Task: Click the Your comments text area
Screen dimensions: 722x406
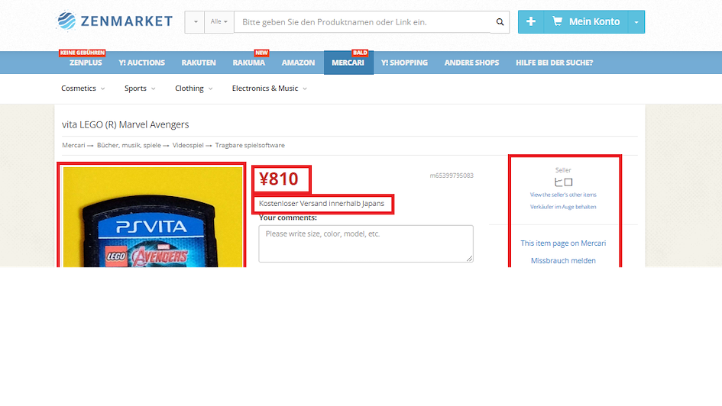Action: click(x=366, y=243)
